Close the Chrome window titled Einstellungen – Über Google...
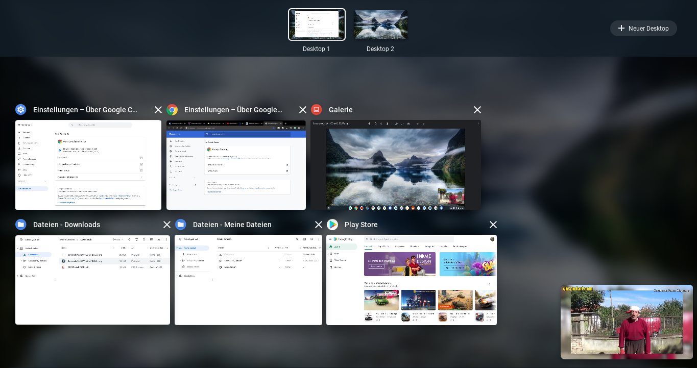The height and width of the screenshot is (368, 697). pos(303,110)
